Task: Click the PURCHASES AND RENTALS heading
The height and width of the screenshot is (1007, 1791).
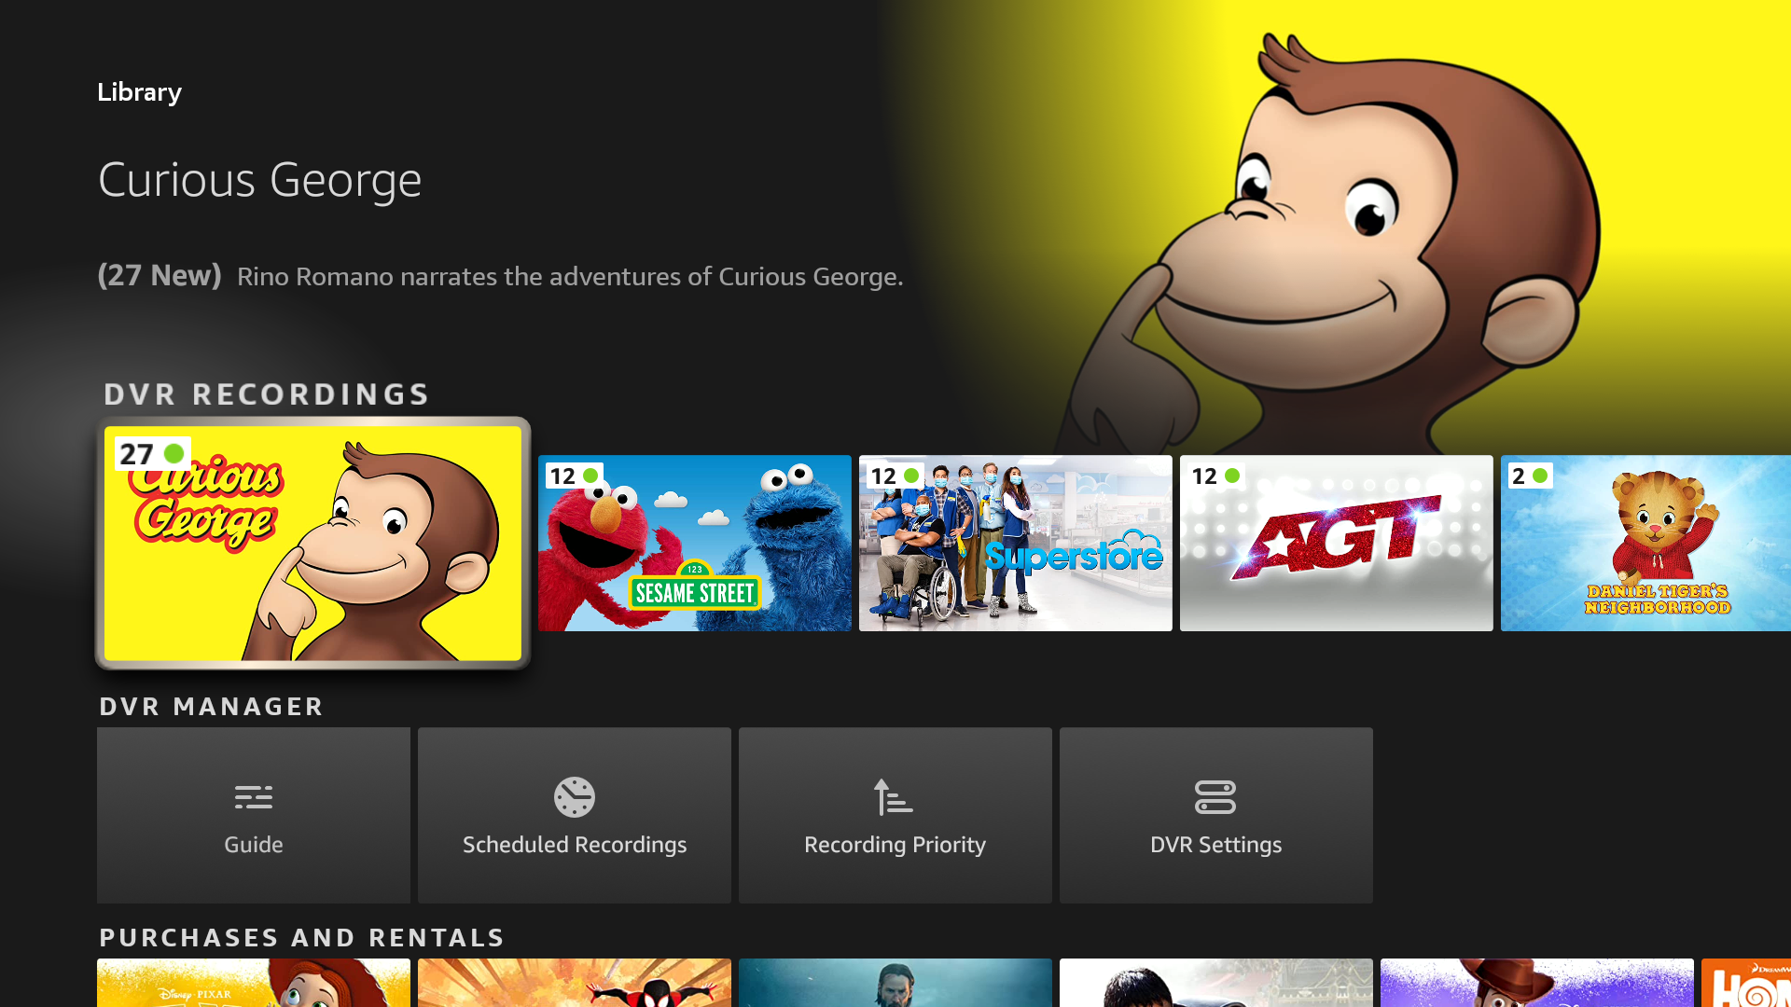Action: tap(302, 938)
